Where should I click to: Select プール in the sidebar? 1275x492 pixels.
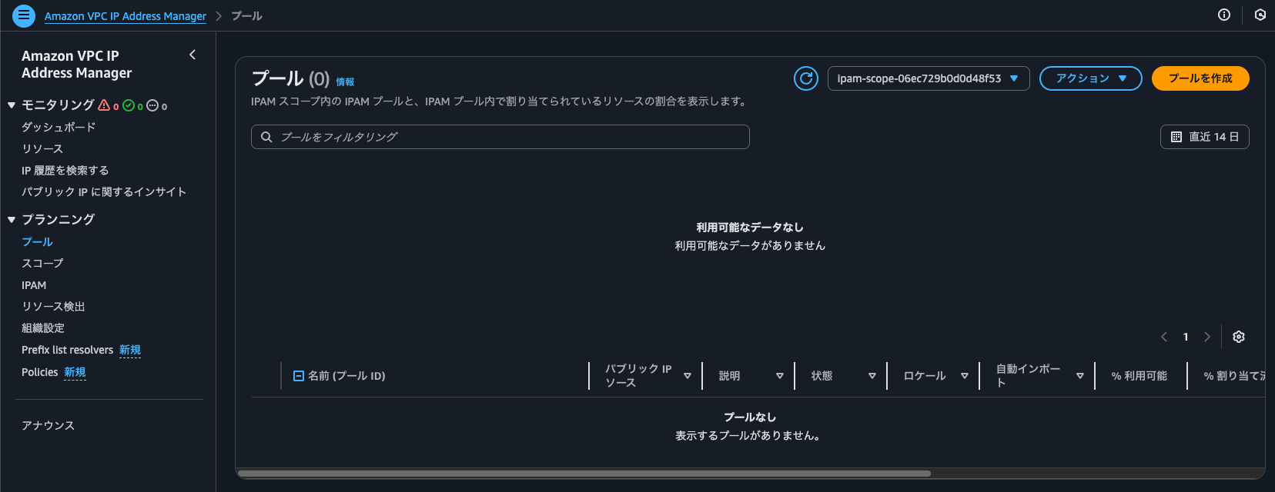[x=37, y=241]
